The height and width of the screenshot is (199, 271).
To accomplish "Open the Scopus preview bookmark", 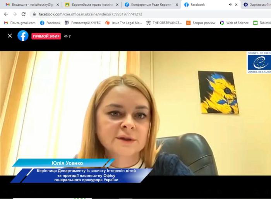I will pos(201,23).
